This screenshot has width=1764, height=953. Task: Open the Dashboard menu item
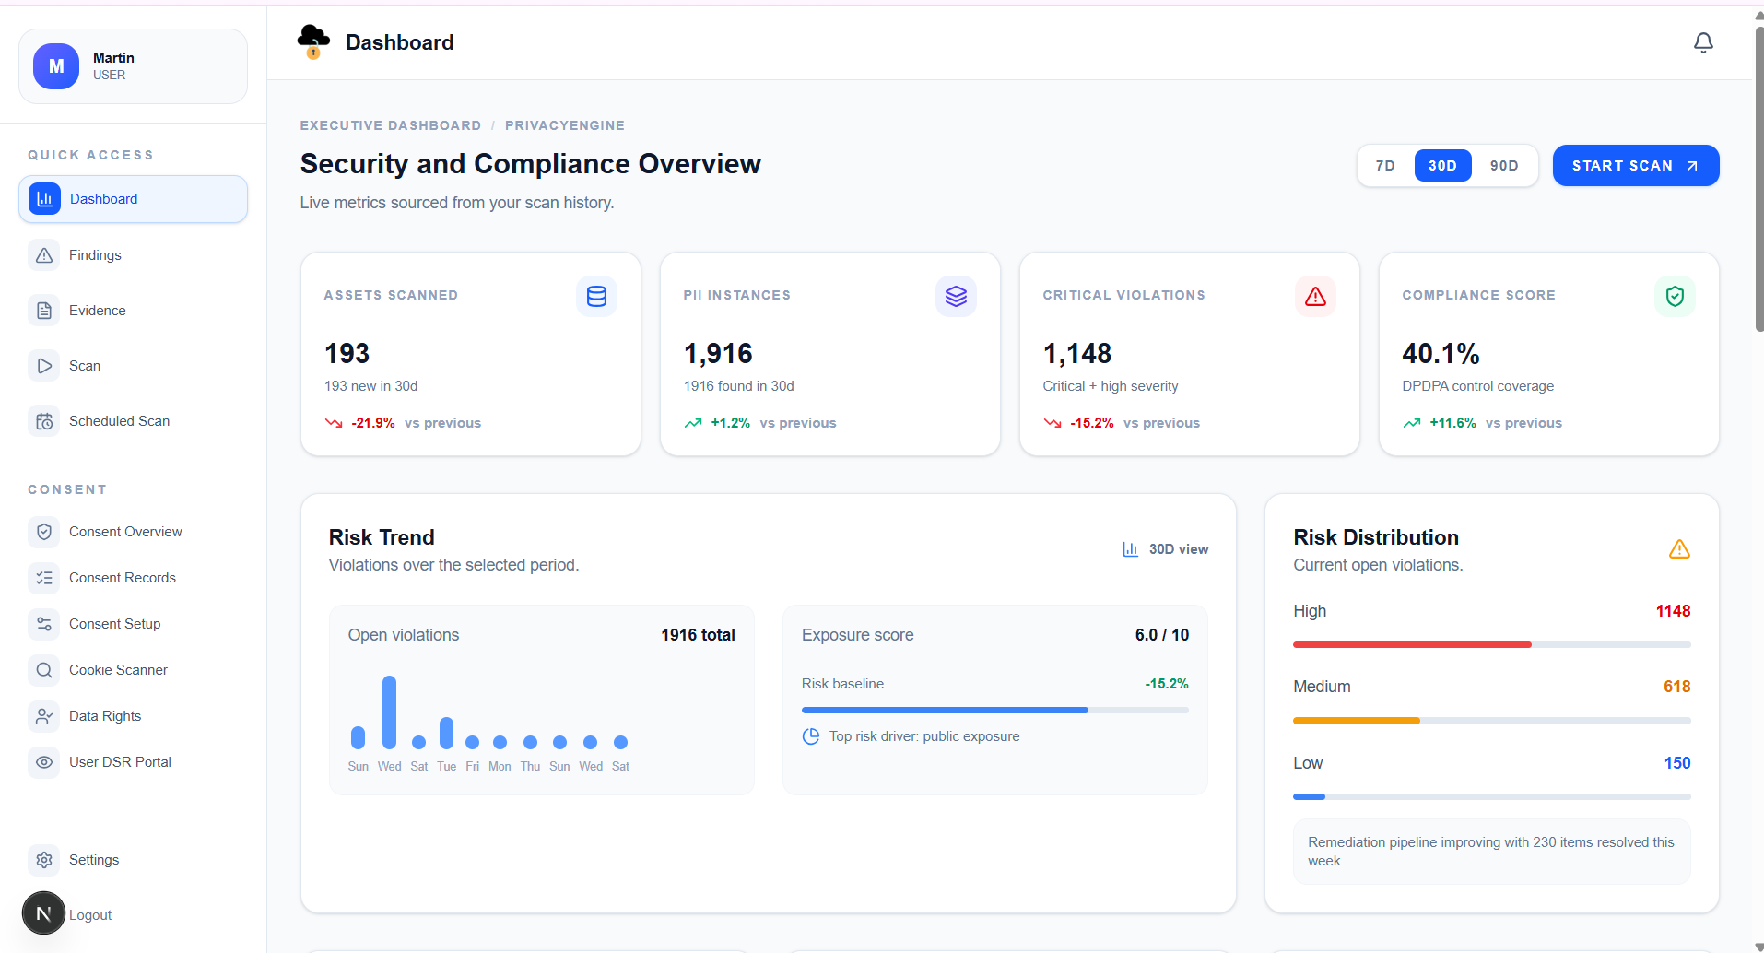[x=133, y=199]
